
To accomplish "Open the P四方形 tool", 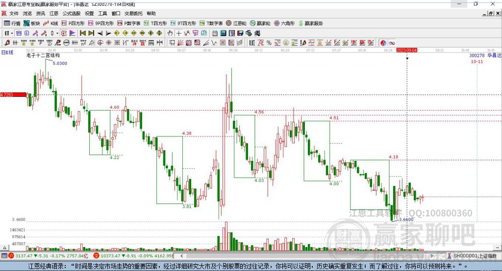I will point(73,23).
